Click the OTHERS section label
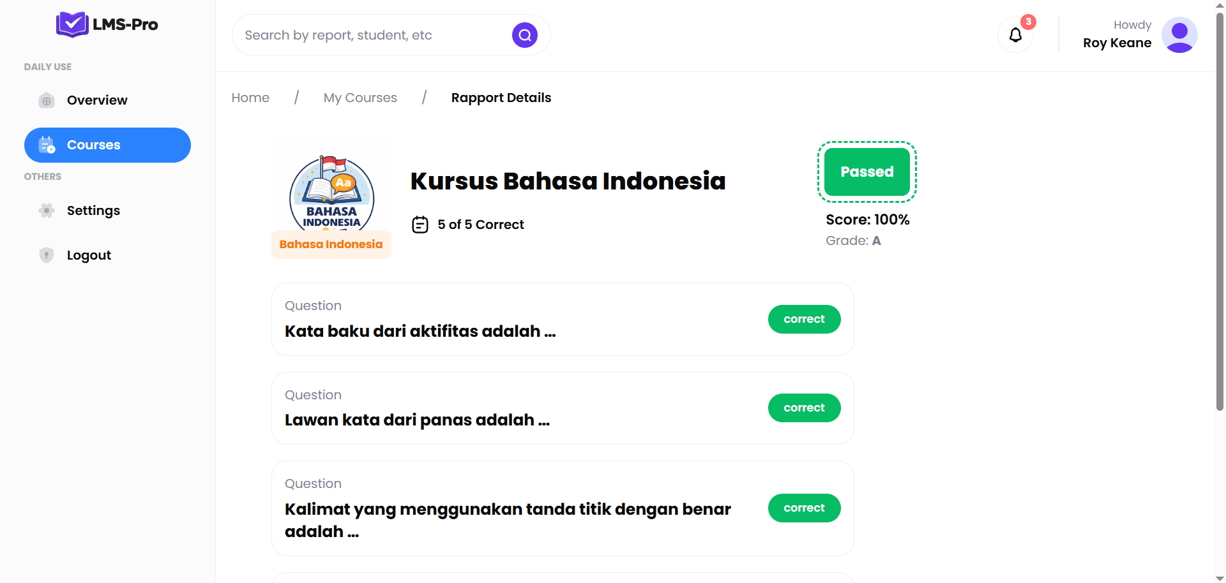The width and height of the screenshot is (1226, 583). [43, 177]
